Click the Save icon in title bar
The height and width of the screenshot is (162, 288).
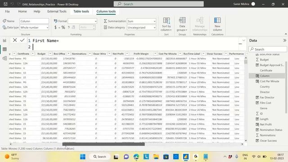pos(5,4)
